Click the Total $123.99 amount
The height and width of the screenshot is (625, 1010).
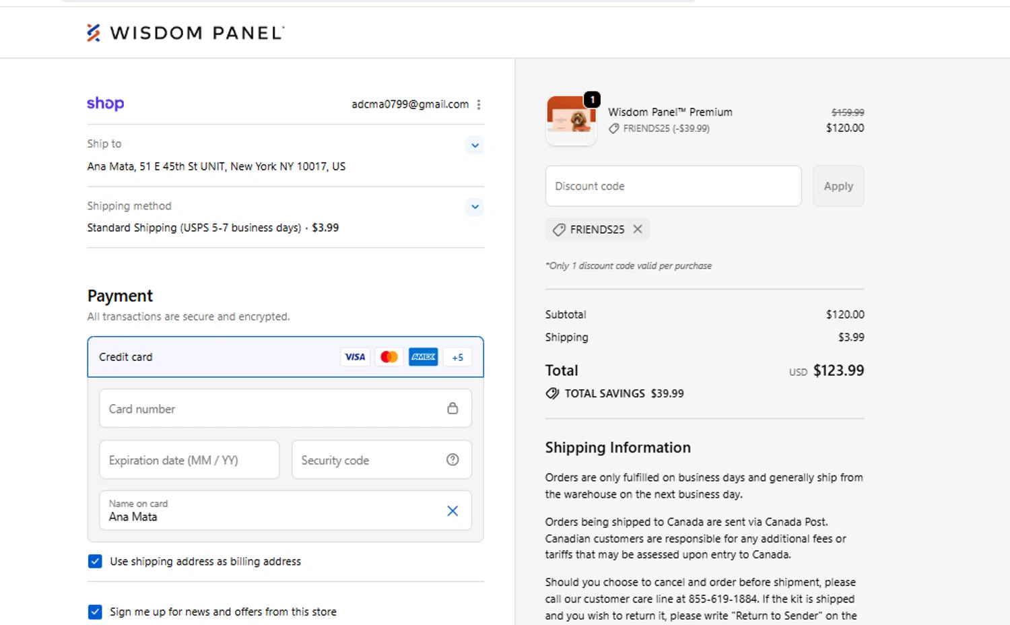[x=838, y=370]
